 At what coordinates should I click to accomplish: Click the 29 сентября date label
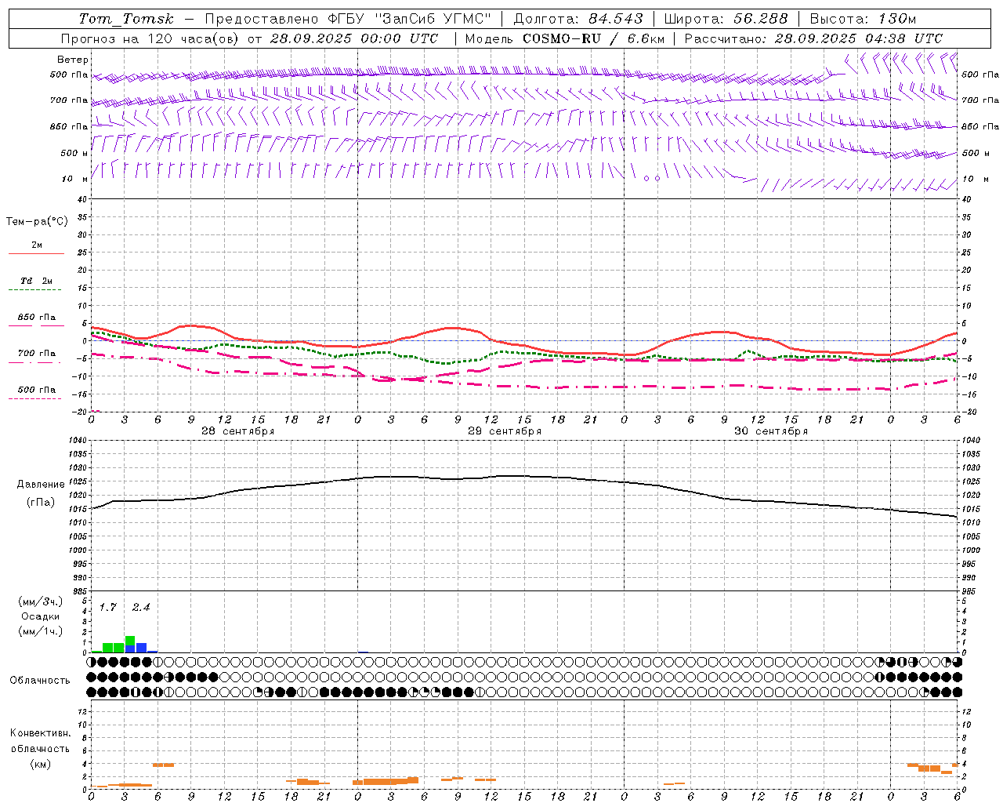click(x=505, y=431)
